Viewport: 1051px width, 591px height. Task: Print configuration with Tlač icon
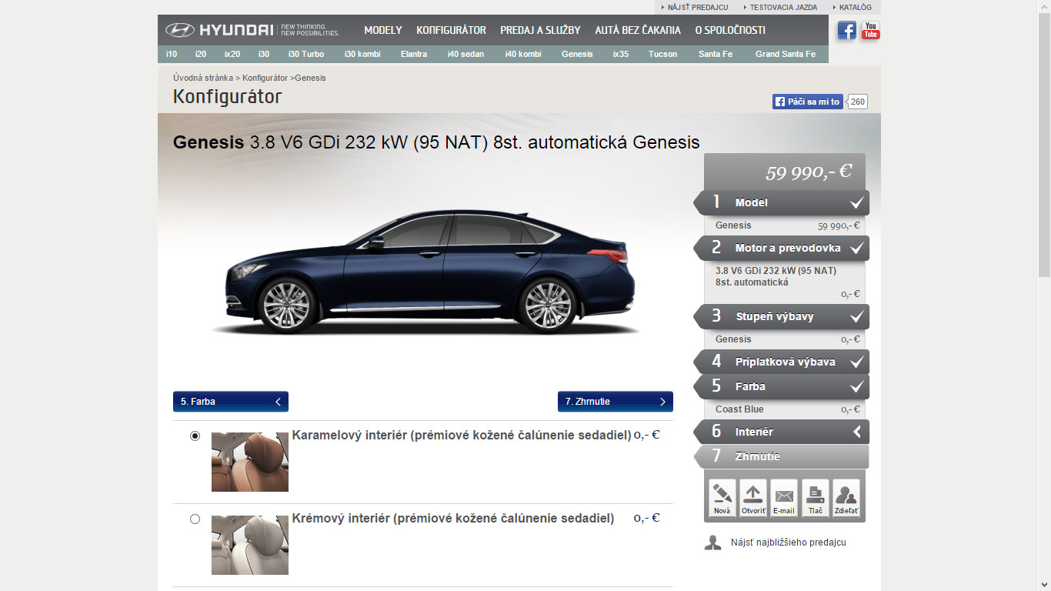tap(815, 498)
